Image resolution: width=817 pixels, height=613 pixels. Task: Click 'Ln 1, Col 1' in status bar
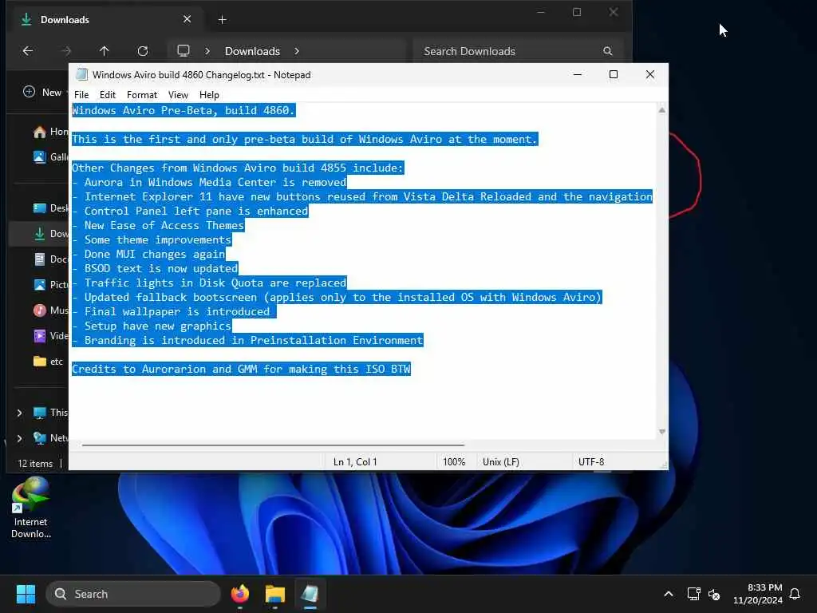pos(355,462)
